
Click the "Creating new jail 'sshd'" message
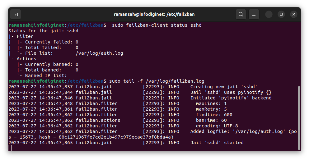[x=224, y=87]
